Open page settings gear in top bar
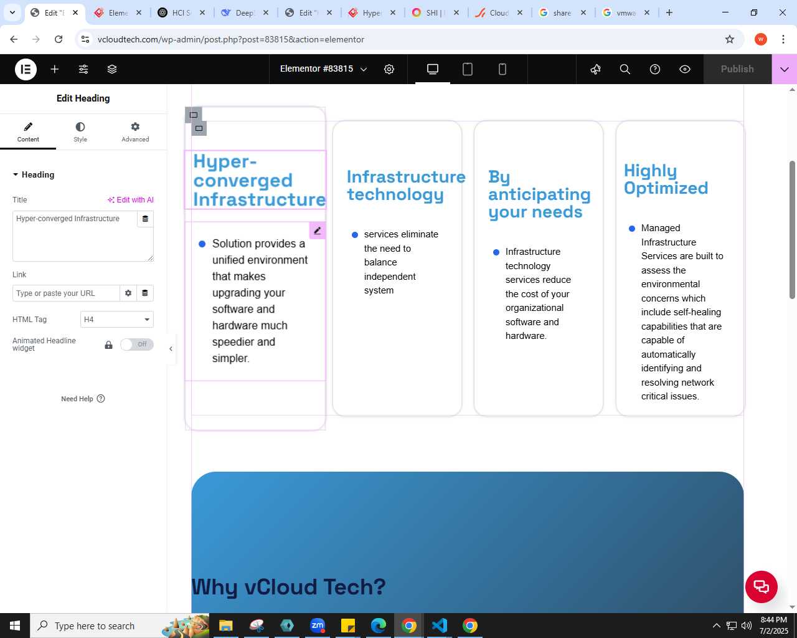The image size is (797, 638). (389, 69)
